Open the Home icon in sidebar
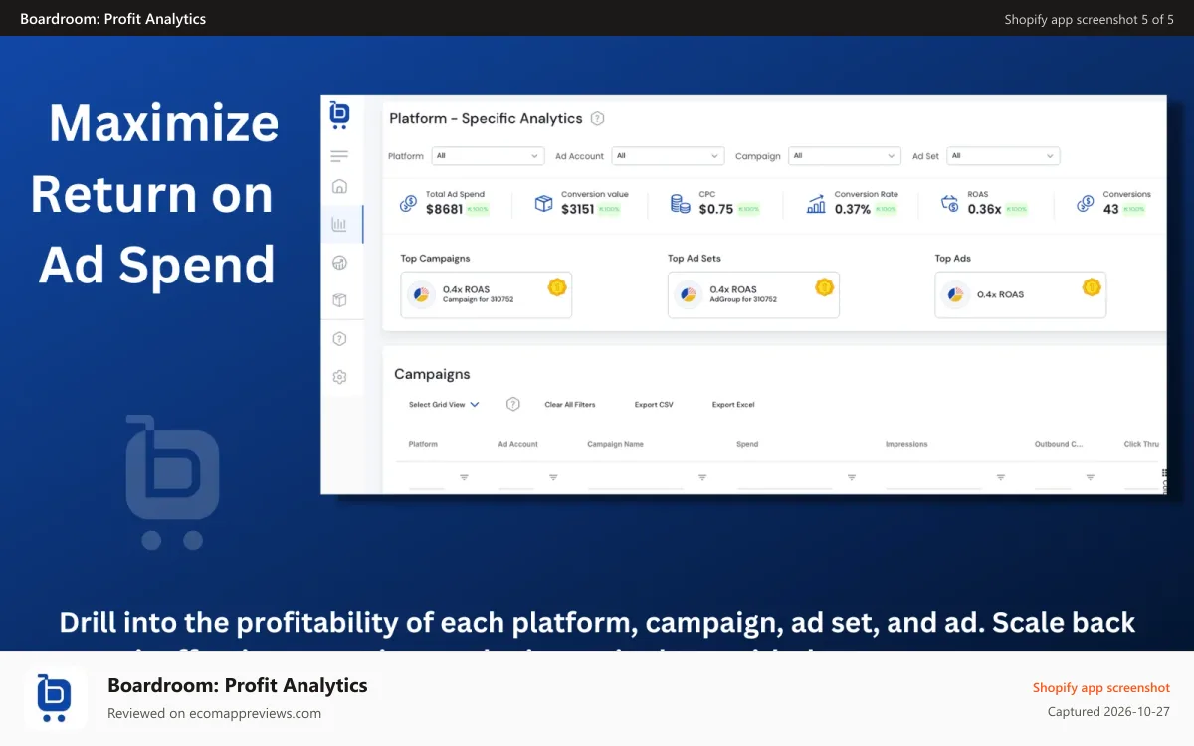This screenshot has height=746, width=1194. (x=339, y=186)
